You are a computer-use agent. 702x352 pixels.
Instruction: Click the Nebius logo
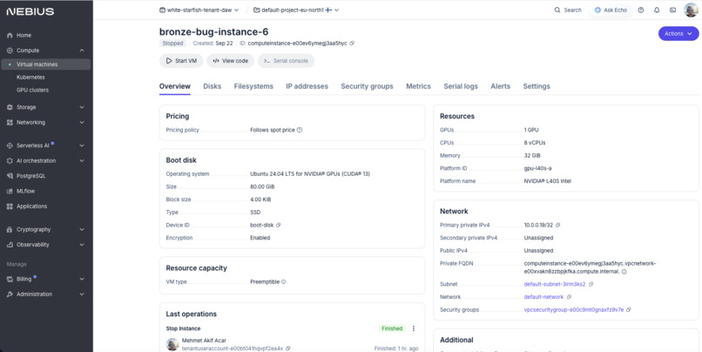click(x=30, y=11)
